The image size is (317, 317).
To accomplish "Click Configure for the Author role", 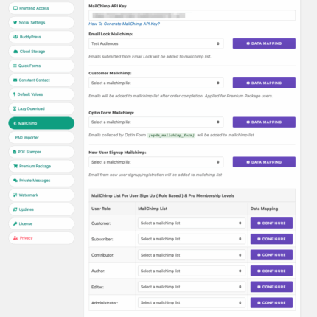I will [271, 271].
